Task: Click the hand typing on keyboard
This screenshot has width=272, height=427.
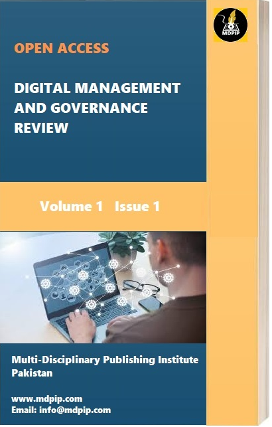Action: coord(80,325)
